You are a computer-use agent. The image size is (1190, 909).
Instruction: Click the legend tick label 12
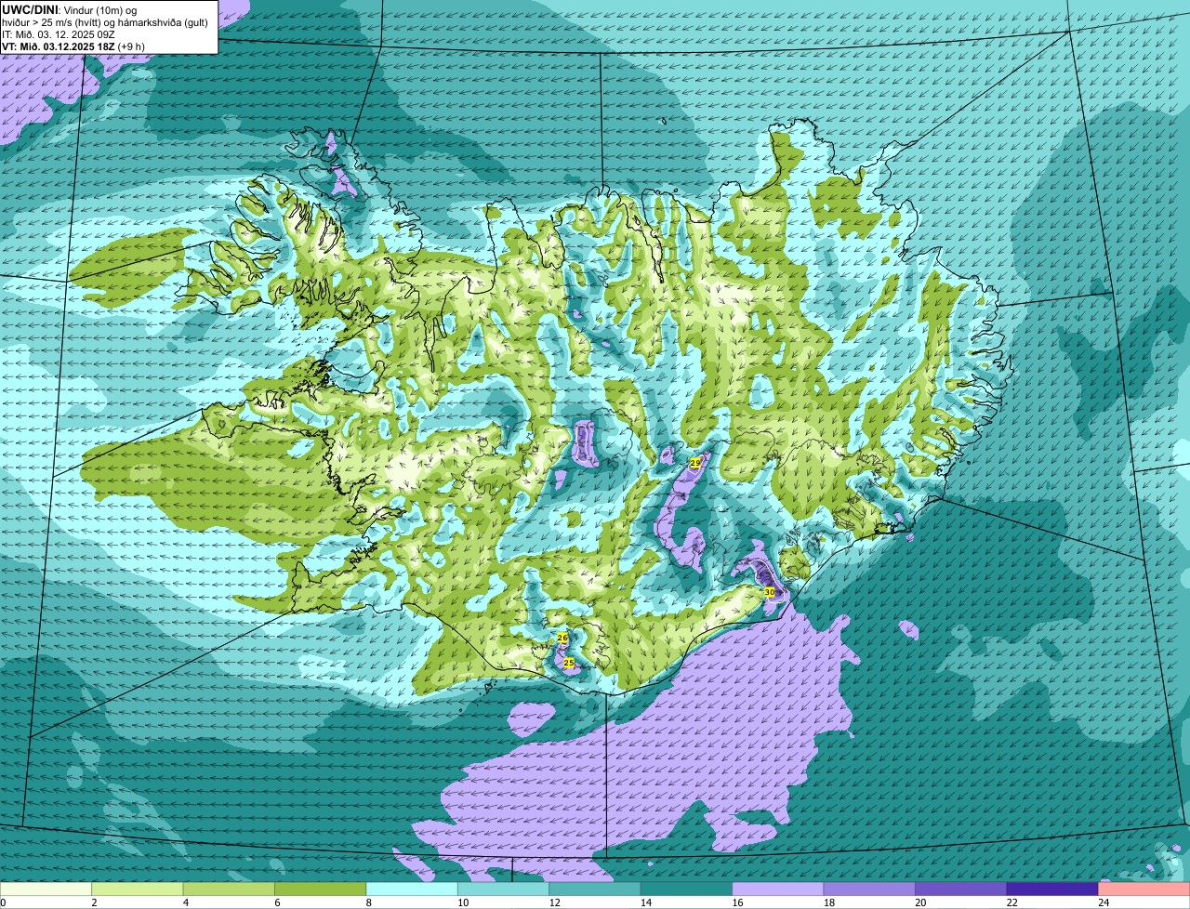(x=554, y=902)
